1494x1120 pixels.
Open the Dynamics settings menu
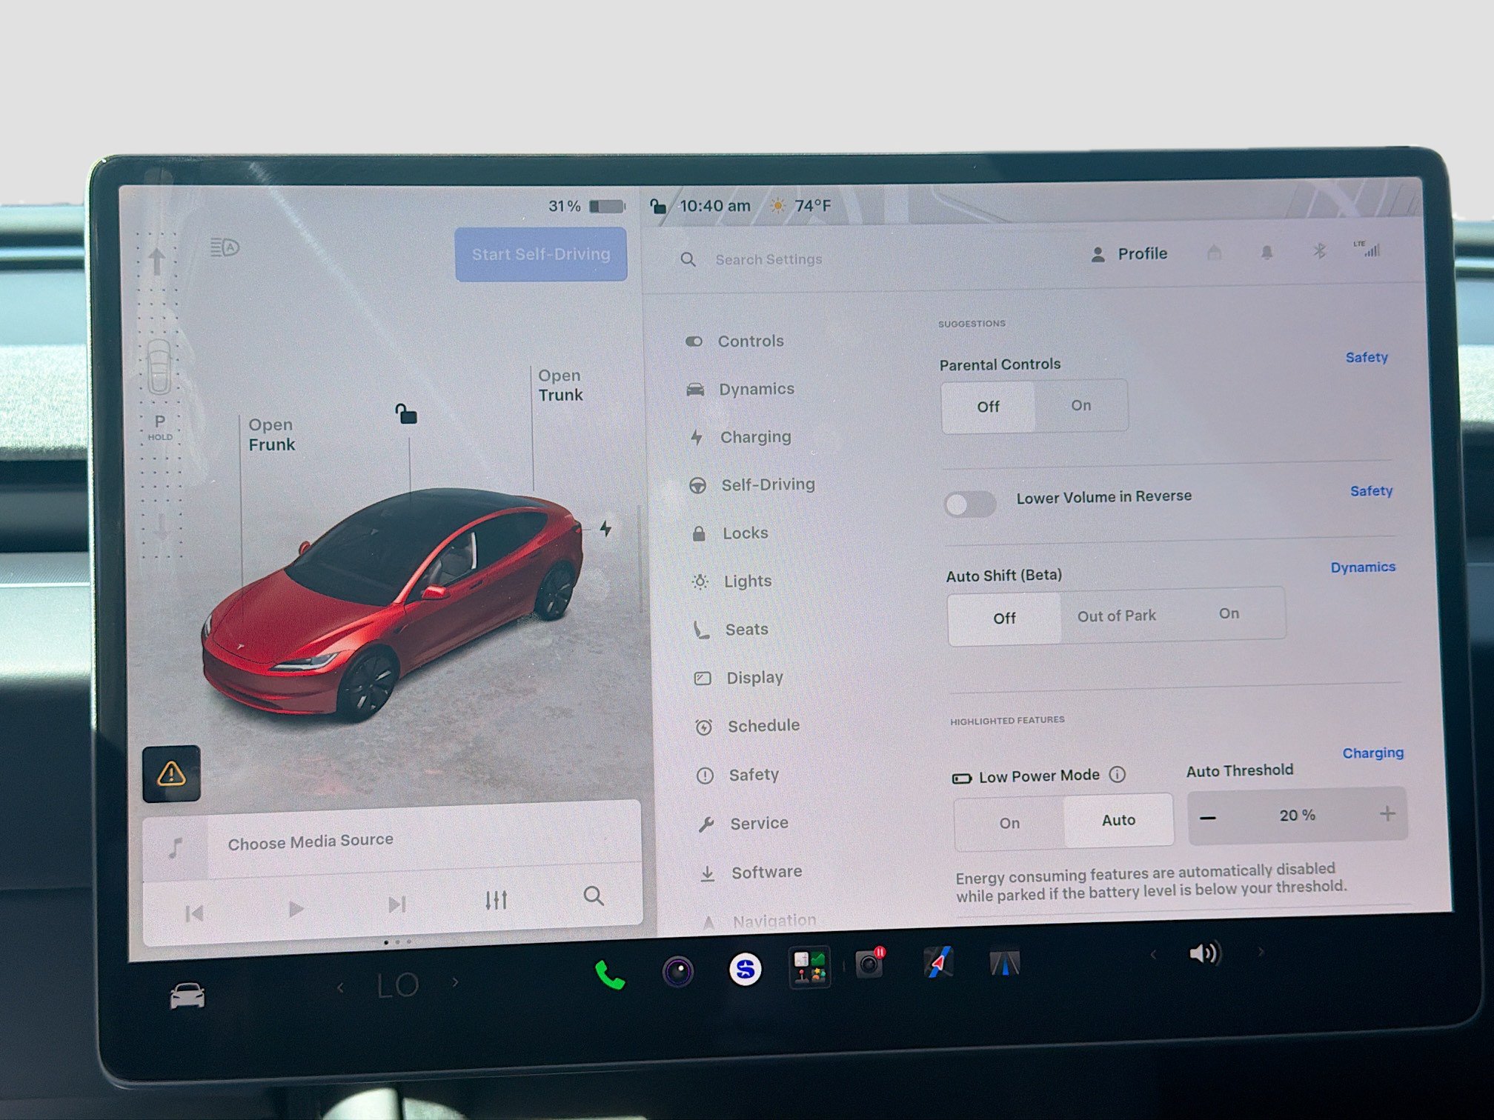point(740,389)
